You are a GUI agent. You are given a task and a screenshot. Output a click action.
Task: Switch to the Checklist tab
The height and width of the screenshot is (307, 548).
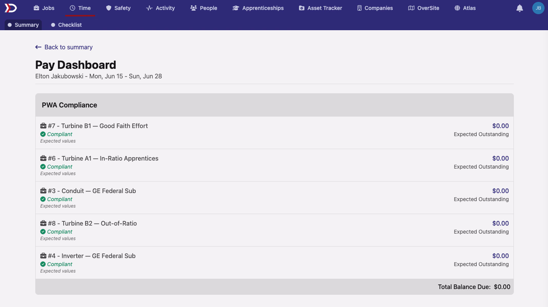tap(66, 25)
